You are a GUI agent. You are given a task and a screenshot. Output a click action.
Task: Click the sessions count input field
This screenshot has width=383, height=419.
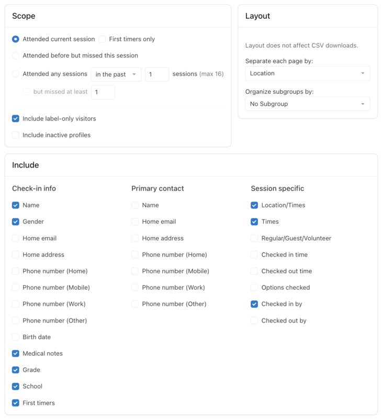156,74
